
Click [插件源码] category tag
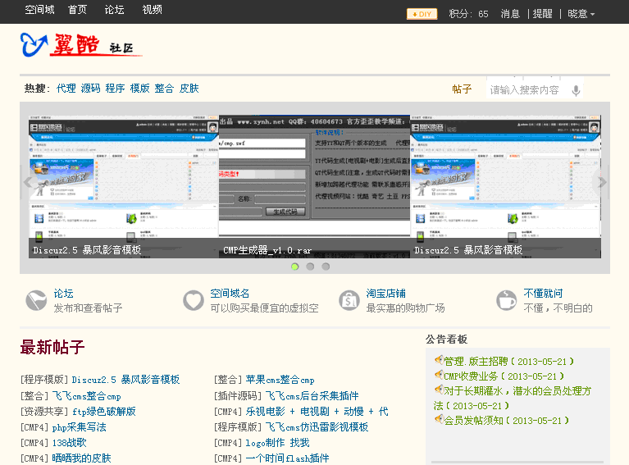pyautogui.click(x=238, y=396)
